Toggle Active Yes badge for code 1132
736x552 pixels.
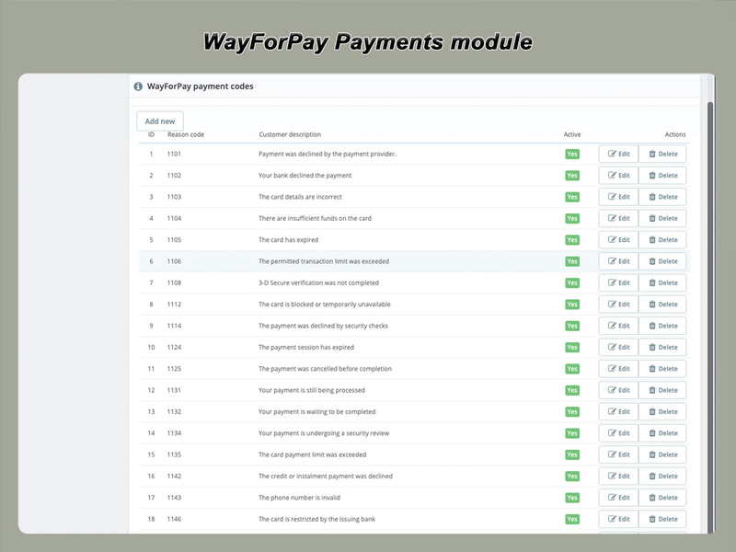pos(572,411)
